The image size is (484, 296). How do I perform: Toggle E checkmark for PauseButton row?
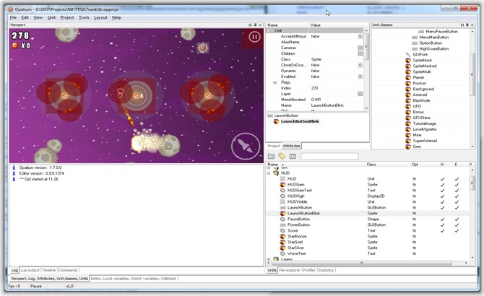tap(457, 219)
